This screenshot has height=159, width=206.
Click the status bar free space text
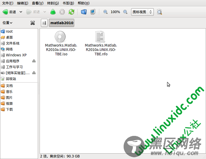tap(60, 156)
